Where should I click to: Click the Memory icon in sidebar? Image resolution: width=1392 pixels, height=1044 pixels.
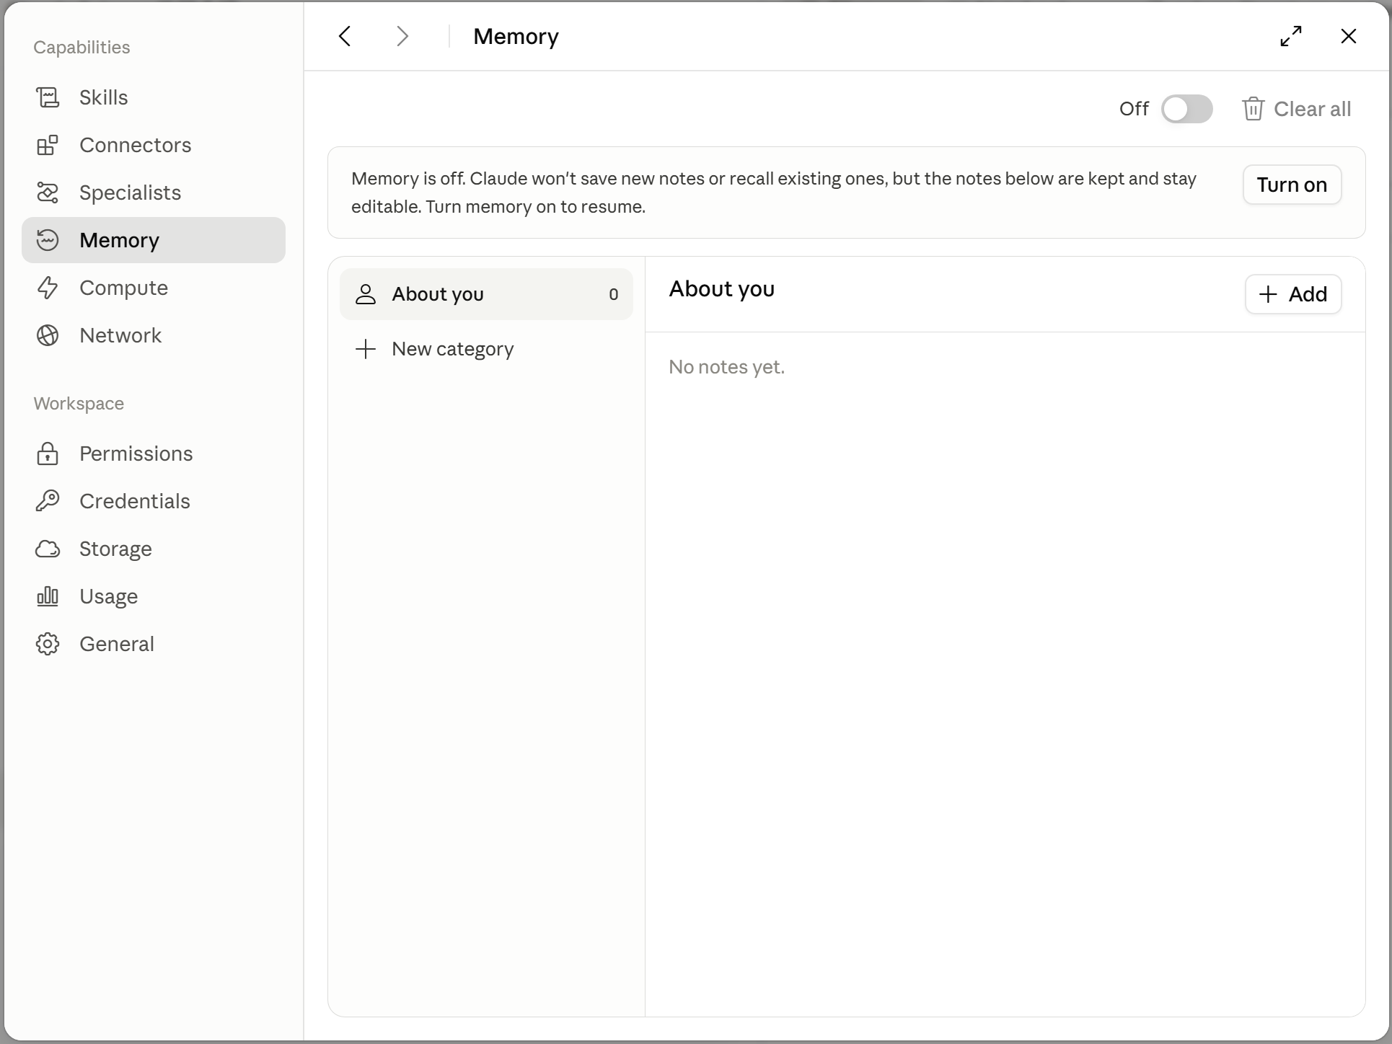point(48,240)
